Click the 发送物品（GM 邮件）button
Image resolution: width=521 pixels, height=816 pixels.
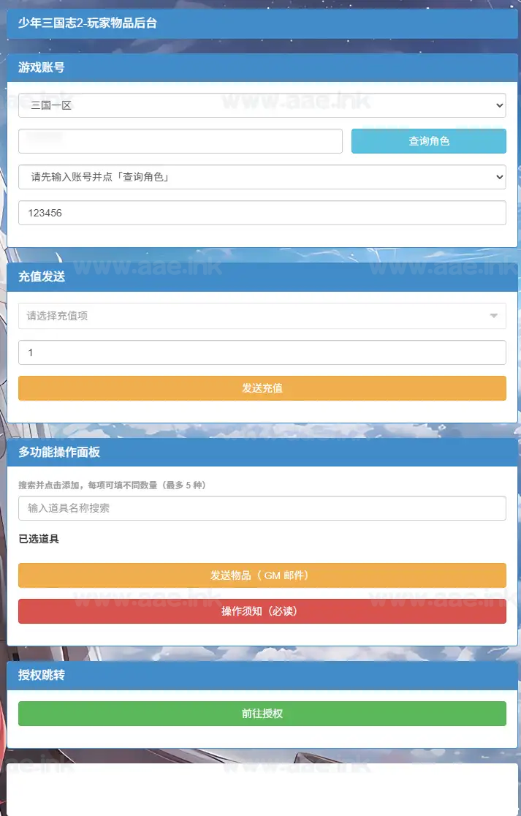[262, 575]
